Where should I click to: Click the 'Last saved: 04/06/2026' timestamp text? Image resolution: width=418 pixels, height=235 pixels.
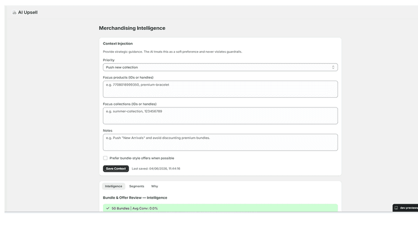[x=156, y=168]
